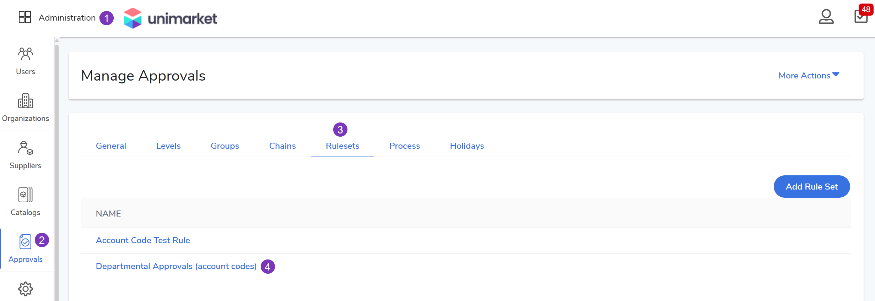Expand the More Actions dropdown
Image resolution: width=875 pixels, height=301 pixels.
click(x=809, y=76)
